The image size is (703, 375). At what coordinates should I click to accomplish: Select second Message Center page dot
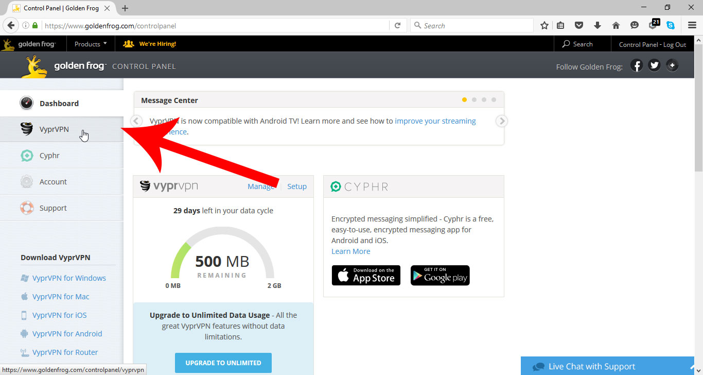[x=474, y=100]
